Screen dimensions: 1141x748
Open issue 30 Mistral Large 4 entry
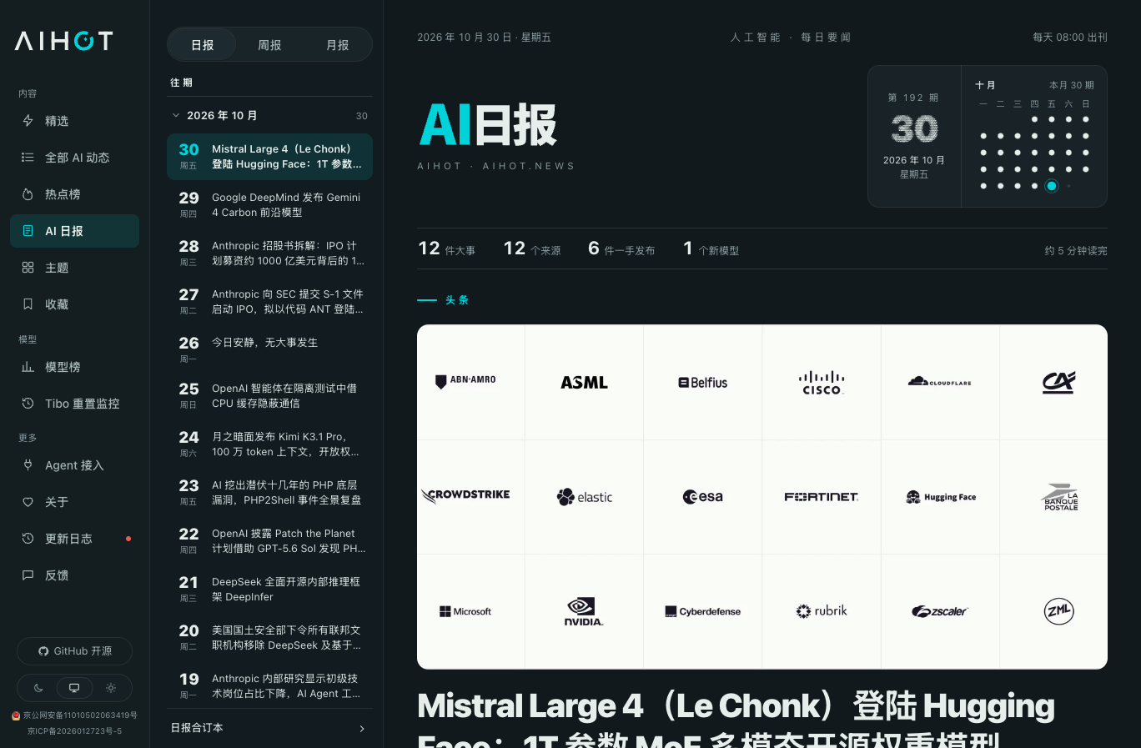pyautogui.click(x=269, y=157)
